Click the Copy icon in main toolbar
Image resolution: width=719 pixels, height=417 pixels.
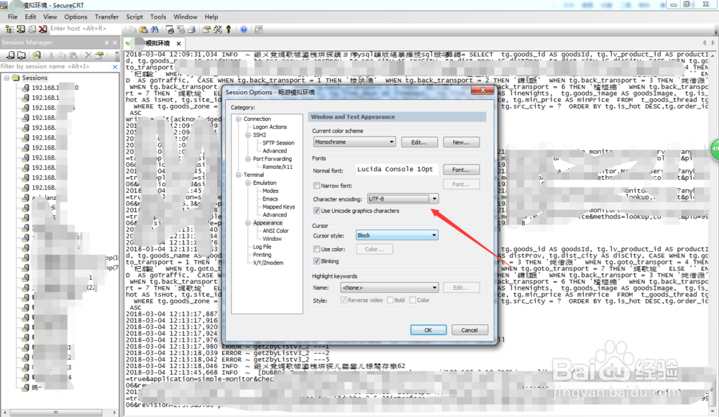pos(132,29)
